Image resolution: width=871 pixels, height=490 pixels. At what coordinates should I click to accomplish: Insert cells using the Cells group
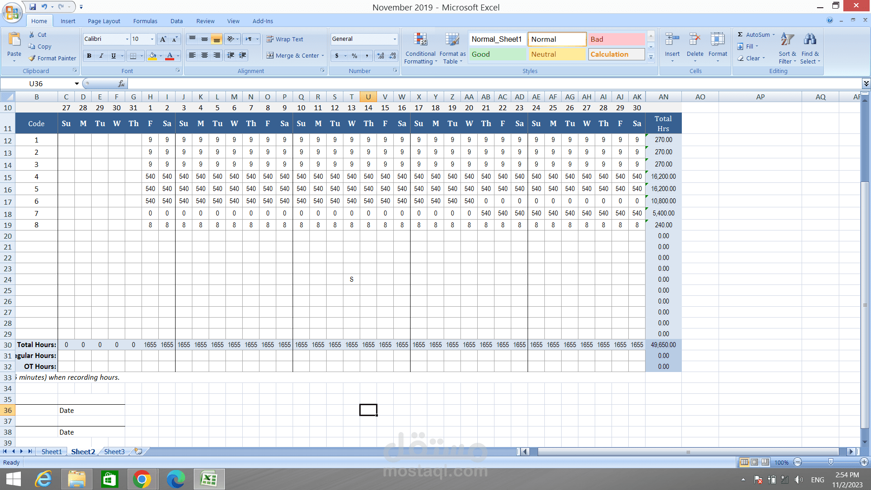pos(672,48)
